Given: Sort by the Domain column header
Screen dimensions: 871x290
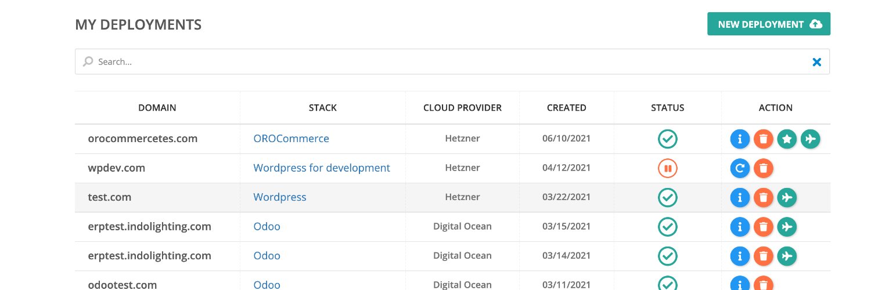Looking at the screenshot, I should point(157,108).
